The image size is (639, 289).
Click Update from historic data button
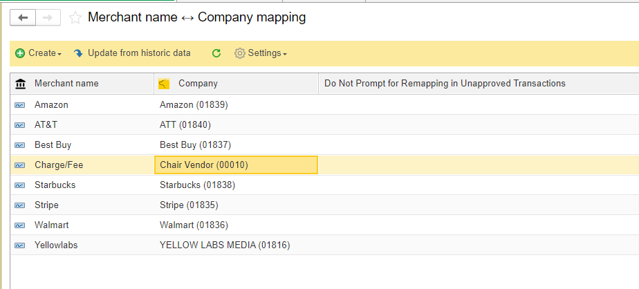[132, 53]
